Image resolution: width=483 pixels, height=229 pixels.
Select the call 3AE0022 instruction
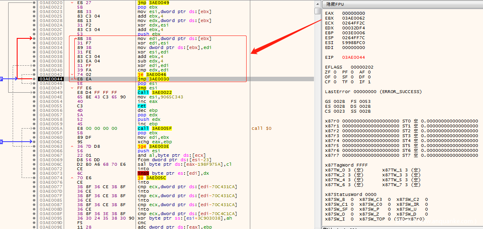coord(155,92)
